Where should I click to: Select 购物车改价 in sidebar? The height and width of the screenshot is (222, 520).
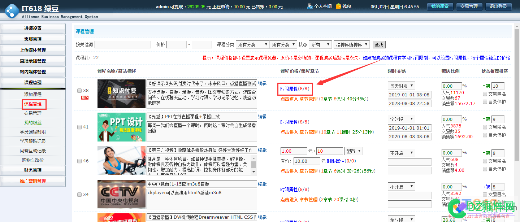click(33, 160)
